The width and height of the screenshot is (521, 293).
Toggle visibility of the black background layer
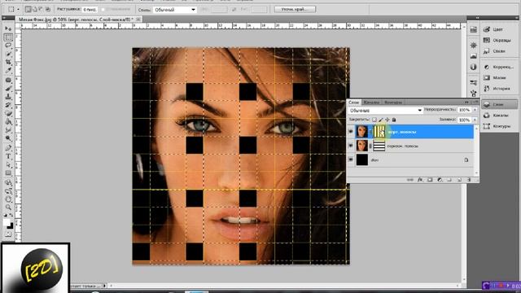pos(351,160)
